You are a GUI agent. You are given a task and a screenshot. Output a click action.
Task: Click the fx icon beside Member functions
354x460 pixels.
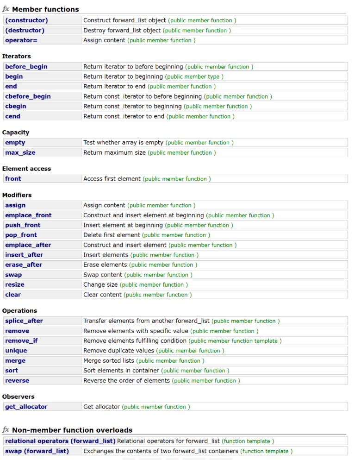point(6,9)
